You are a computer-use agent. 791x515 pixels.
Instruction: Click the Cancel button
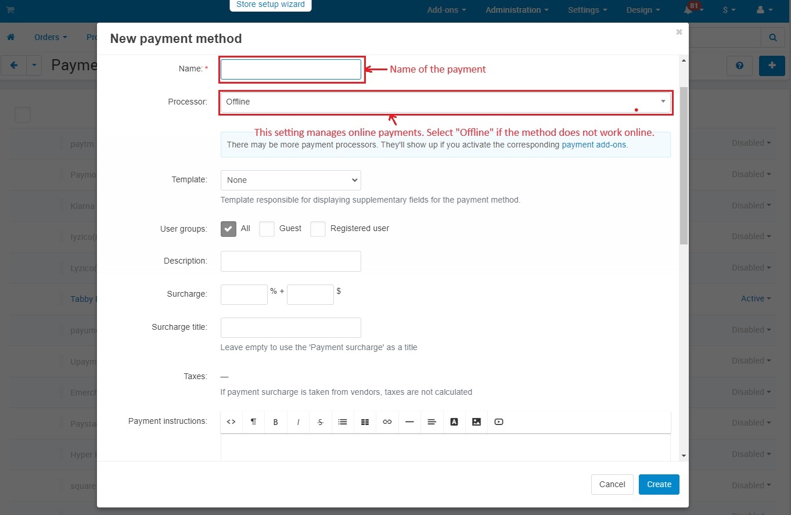click(612, 484)
